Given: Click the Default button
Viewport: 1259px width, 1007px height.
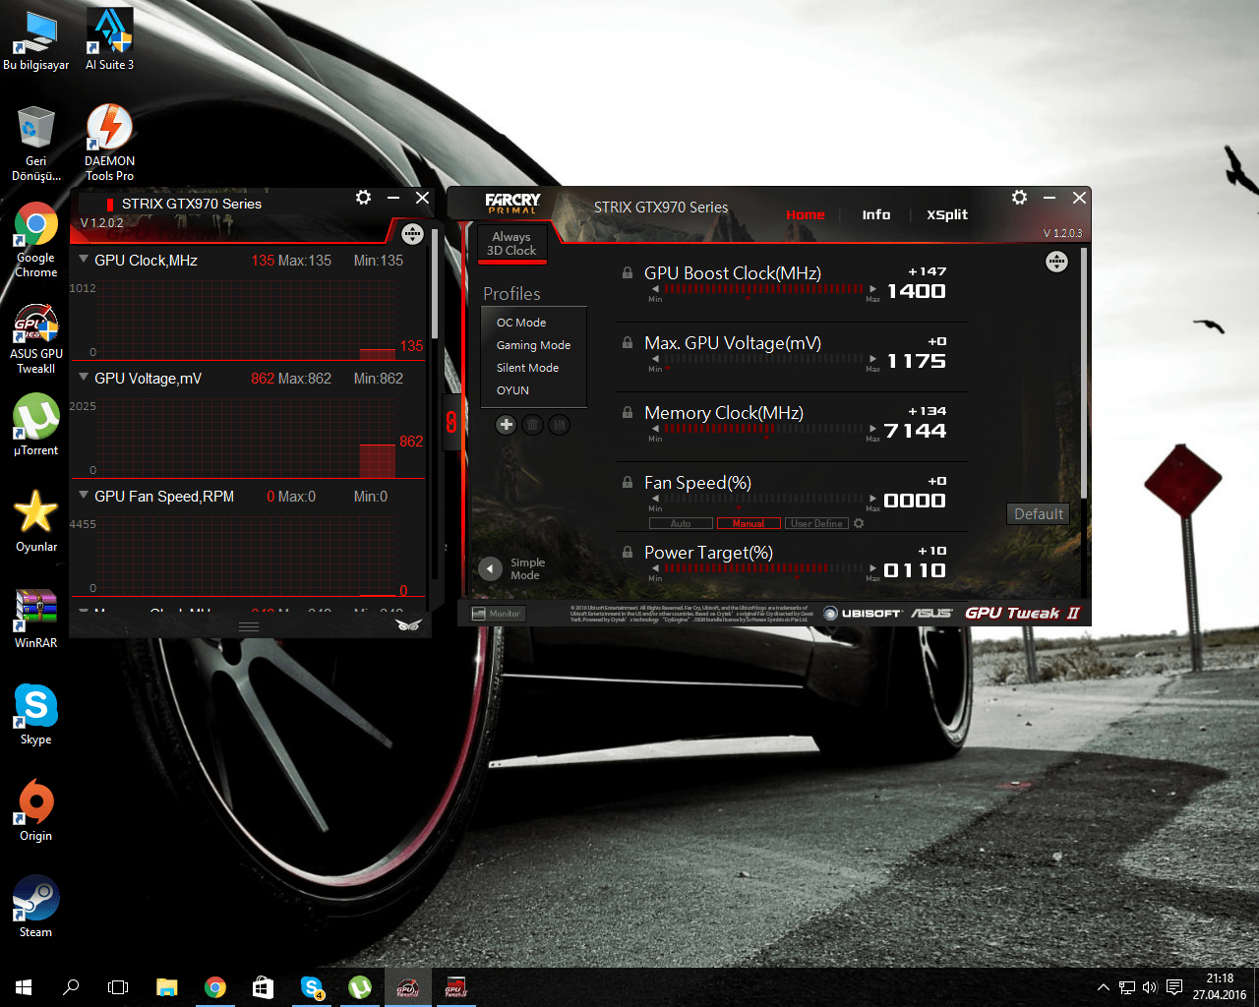Looking at the screenshot, I should point(1039,513).
